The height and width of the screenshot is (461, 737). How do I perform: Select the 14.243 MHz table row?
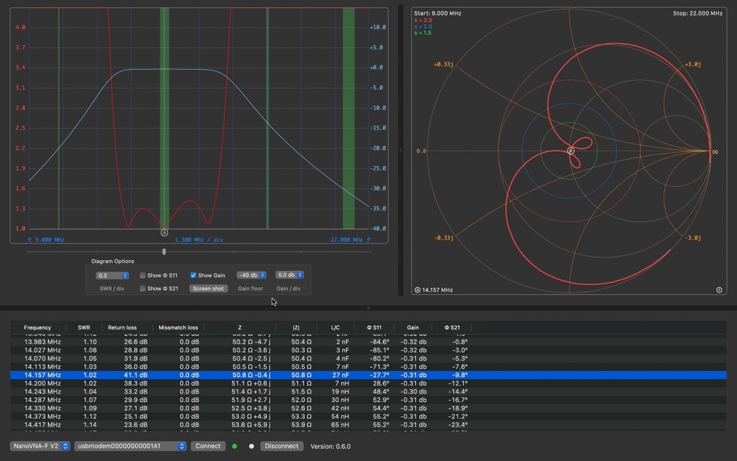(368, 391)
